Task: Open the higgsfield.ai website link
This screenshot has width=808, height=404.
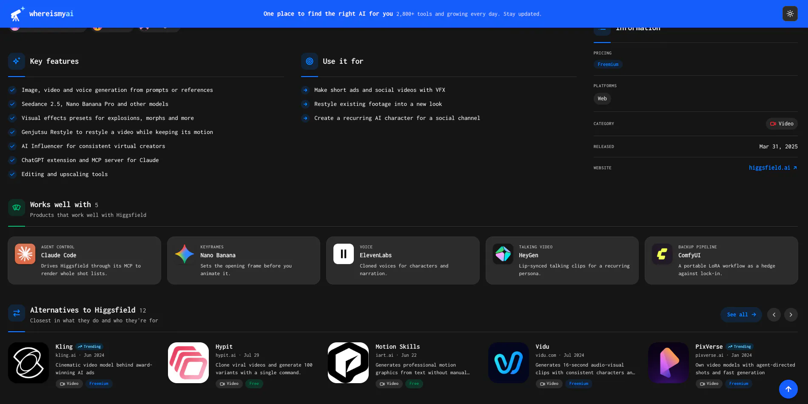Action: coord(773,168)
